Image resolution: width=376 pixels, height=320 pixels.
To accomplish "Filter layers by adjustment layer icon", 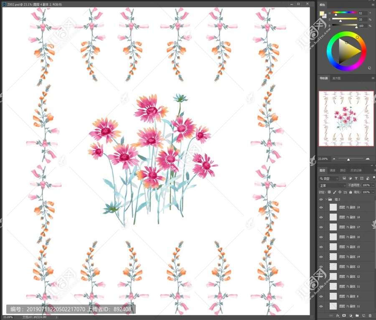I will click(x=350, y=178).
